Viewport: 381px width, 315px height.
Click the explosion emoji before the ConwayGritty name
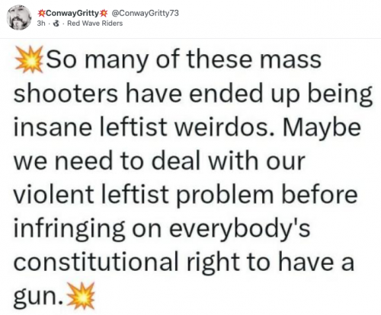point(40,13)
